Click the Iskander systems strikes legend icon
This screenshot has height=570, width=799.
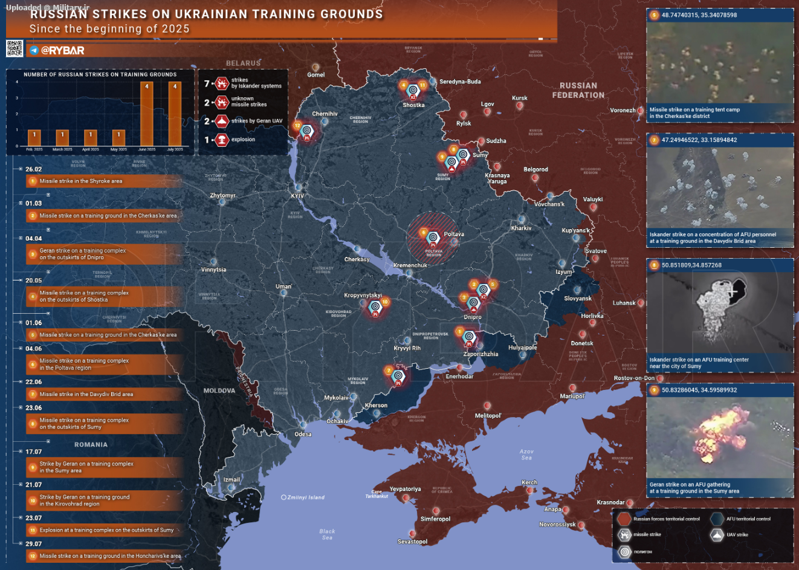pos(222,83)
